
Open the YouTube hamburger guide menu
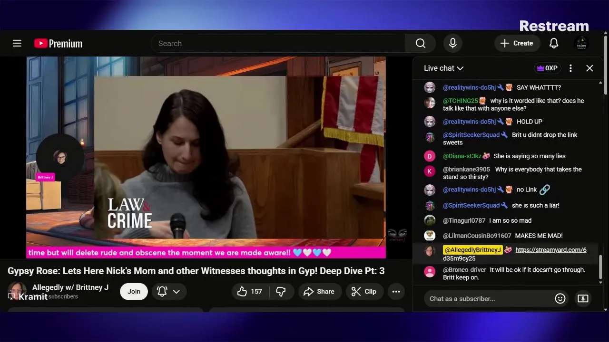[17, 43]
